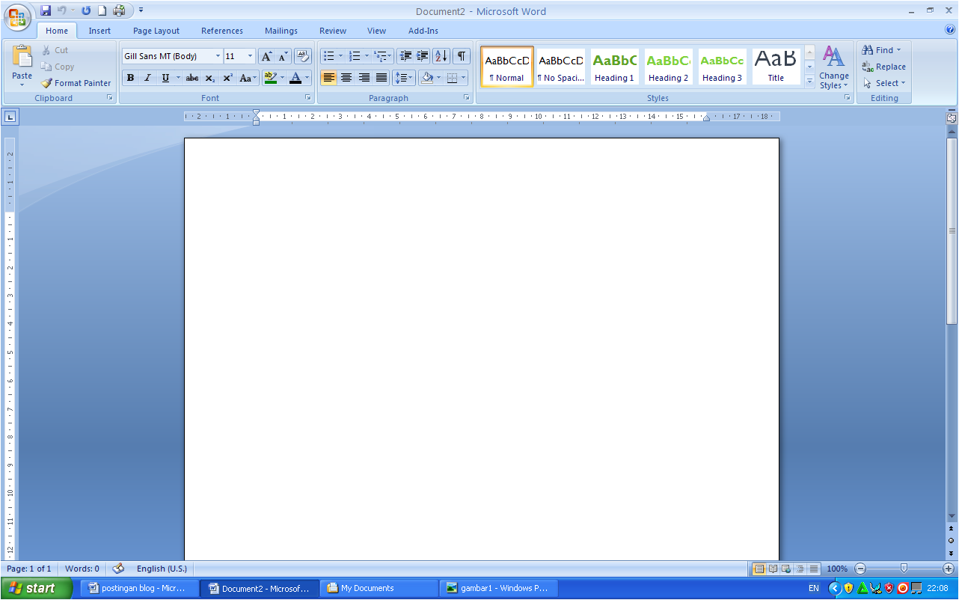The width and height of the screenshot is (959, 600).
Task: Apply the Heading 1 style
Action: 614,67
